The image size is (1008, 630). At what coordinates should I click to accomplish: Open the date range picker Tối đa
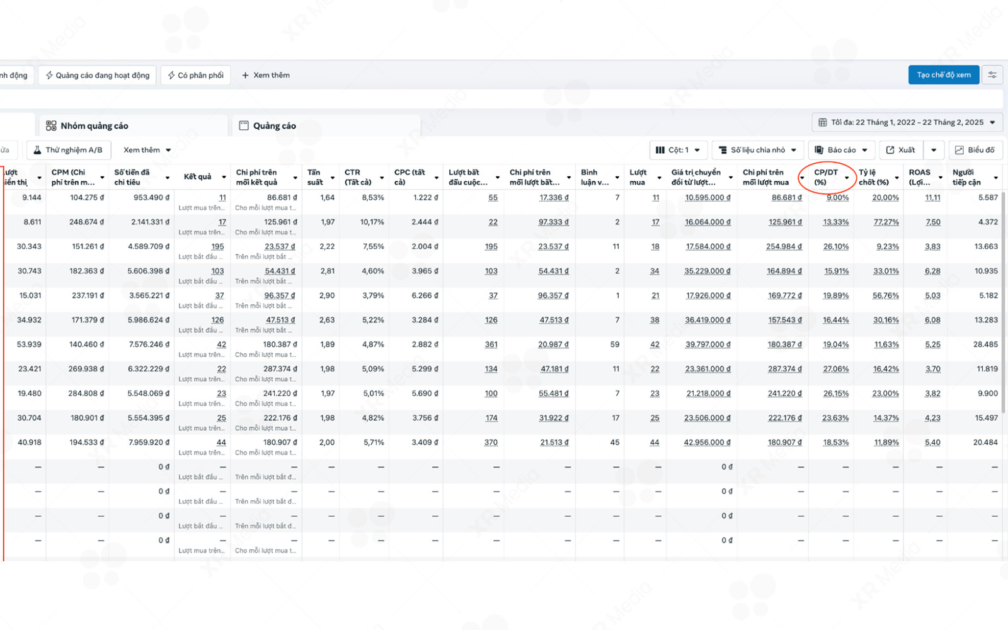(907, 122)
